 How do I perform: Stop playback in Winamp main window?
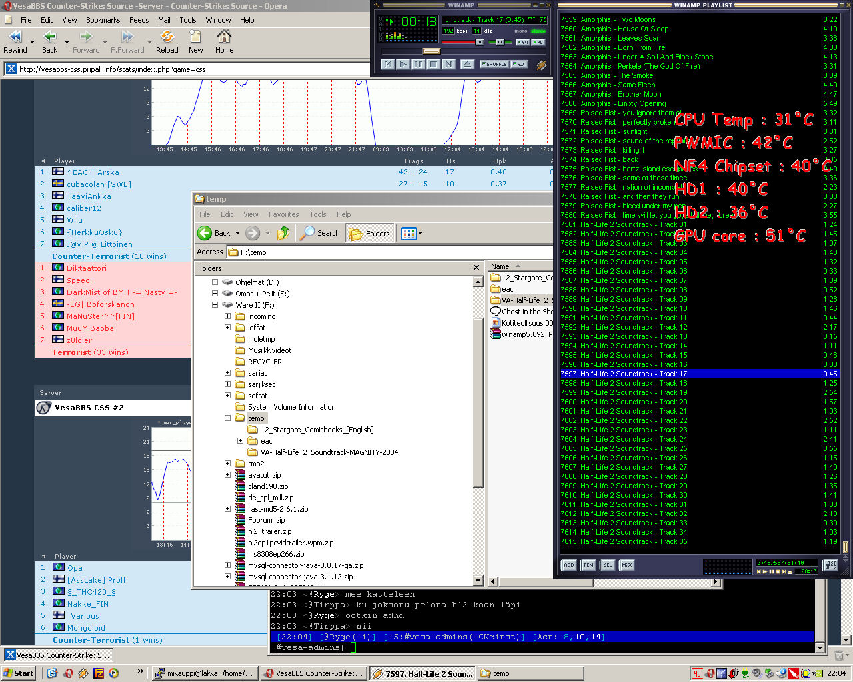tap(434, 65)
